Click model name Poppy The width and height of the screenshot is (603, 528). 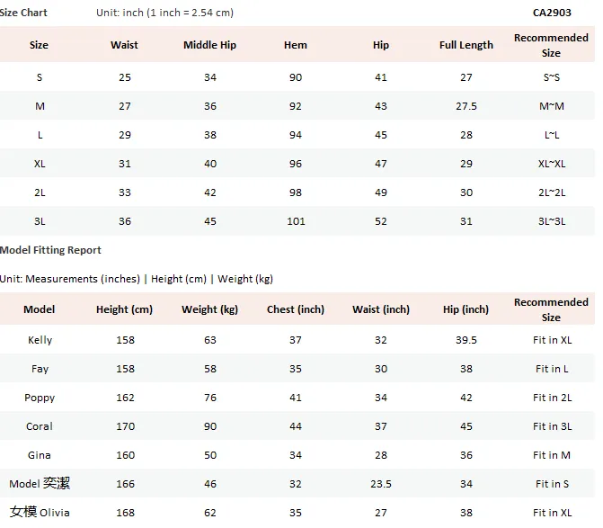[40, 398]
